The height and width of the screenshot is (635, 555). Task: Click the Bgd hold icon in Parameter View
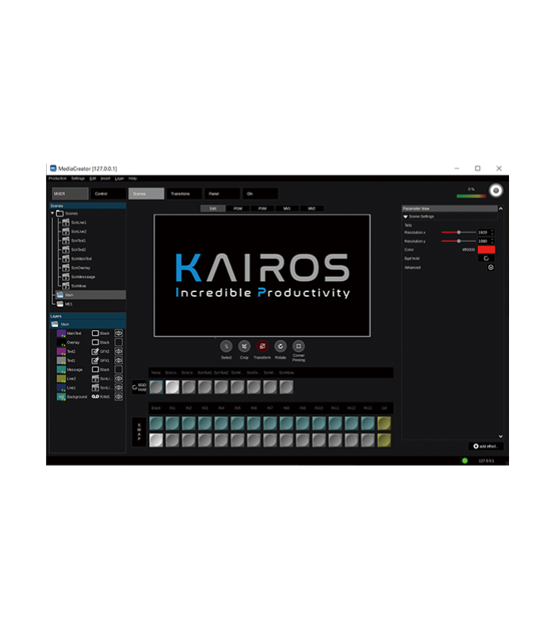[x=486, y=259]
